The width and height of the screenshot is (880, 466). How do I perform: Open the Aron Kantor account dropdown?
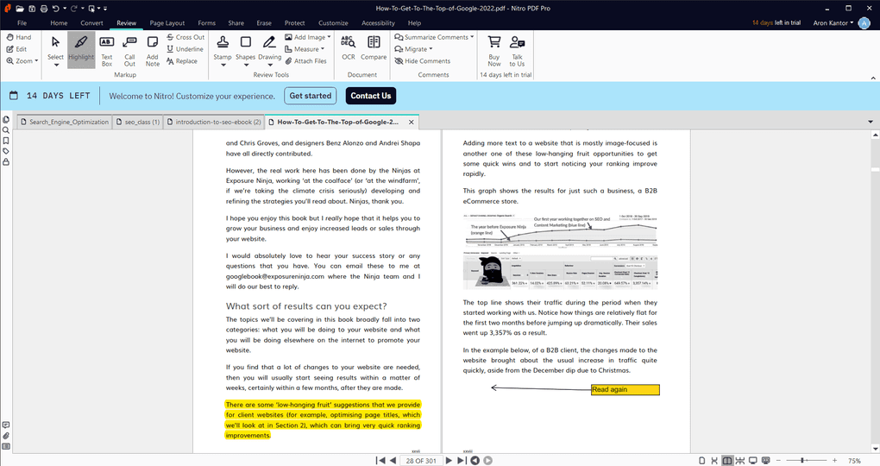coord(833,23)
